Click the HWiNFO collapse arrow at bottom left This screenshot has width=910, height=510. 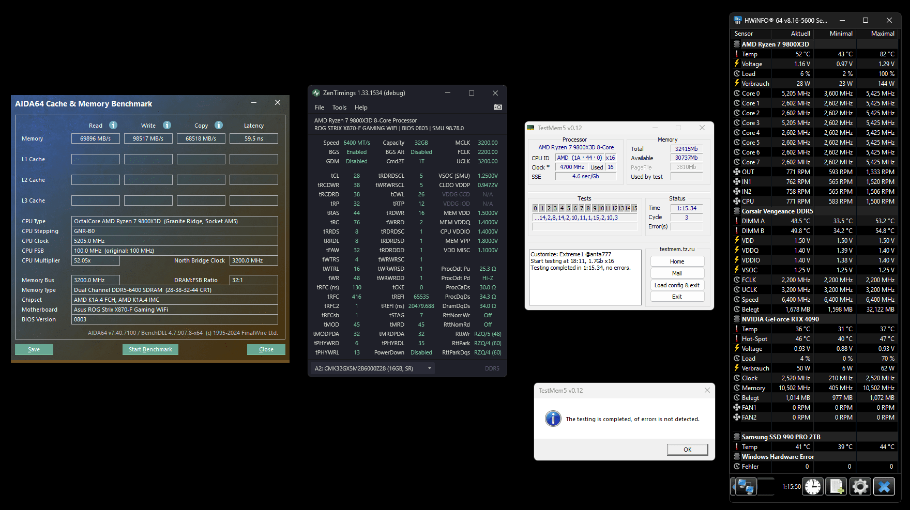pyautogui.click(x=733, y=486)
